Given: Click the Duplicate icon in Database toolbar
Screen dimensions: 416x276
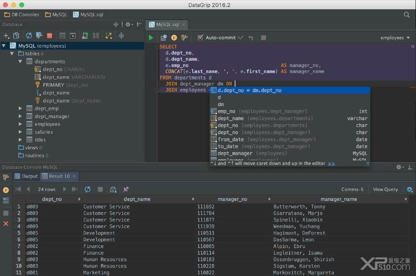Looking at the screenshot, I should pos(16,36).
